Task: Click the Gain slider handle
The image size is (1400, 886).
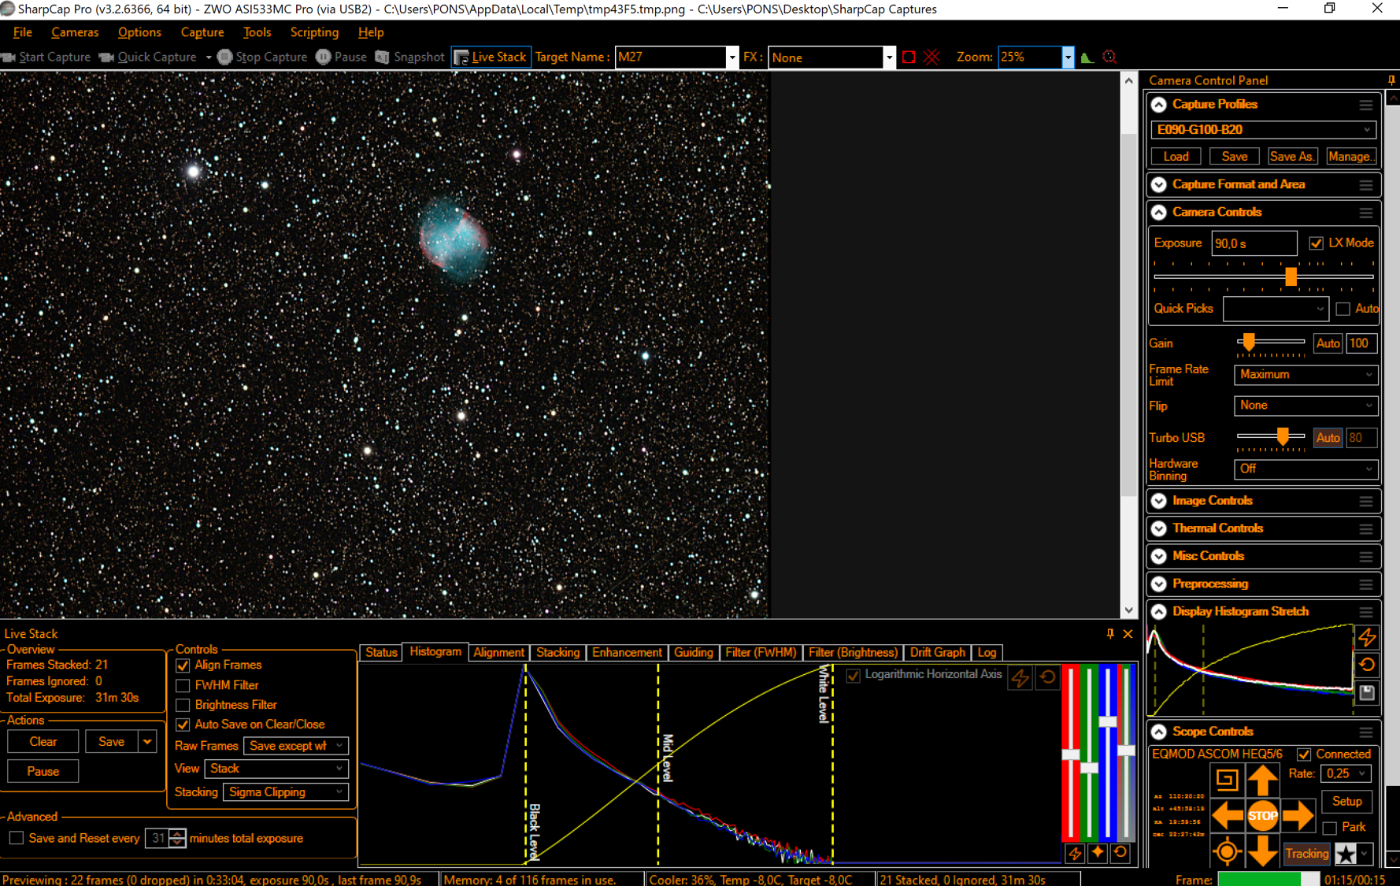Action: (1249, 341)
